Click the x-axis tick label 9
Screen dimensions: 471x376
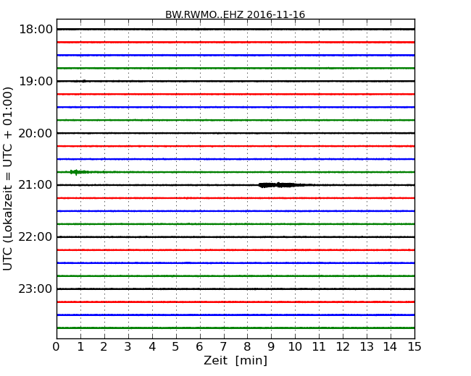point(271,347)
